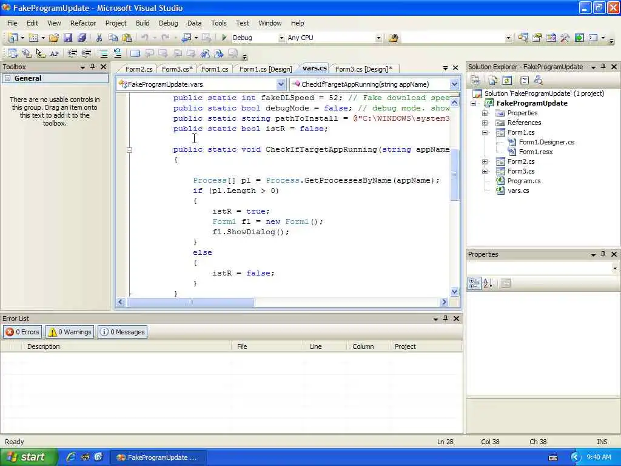The height and width of the screenshot is (466, 621).
Task: Open Start Page from the green arrow icon
Action: coord(579,38)
